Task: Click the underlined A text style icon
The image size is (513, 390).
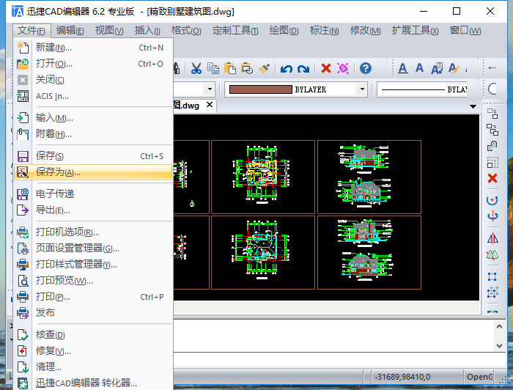Action: pos(403,68)
